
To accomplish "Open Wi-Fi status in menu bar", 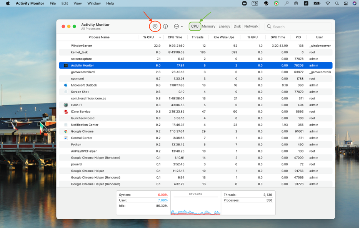I will [328, 3].
